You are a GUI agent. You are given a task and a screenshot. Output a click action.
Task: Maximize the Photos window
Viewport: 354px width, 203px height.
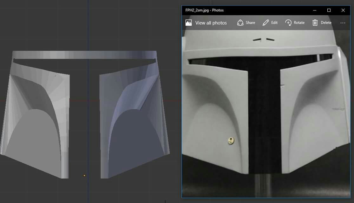click(329, 10)
